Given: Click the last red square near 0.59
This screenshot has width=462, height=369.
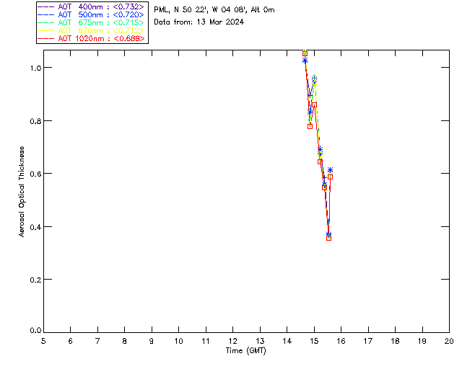Looking at the screenshot, I should (x=331, y=177).
